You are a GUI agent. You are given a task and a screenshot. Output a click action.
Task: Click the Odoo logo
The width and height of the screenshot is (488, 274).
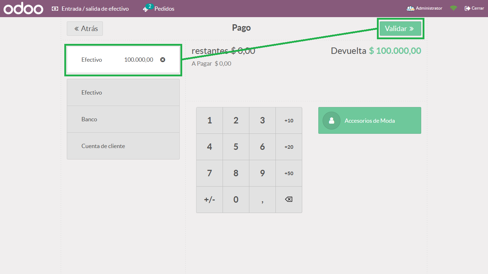pos(23,9)
